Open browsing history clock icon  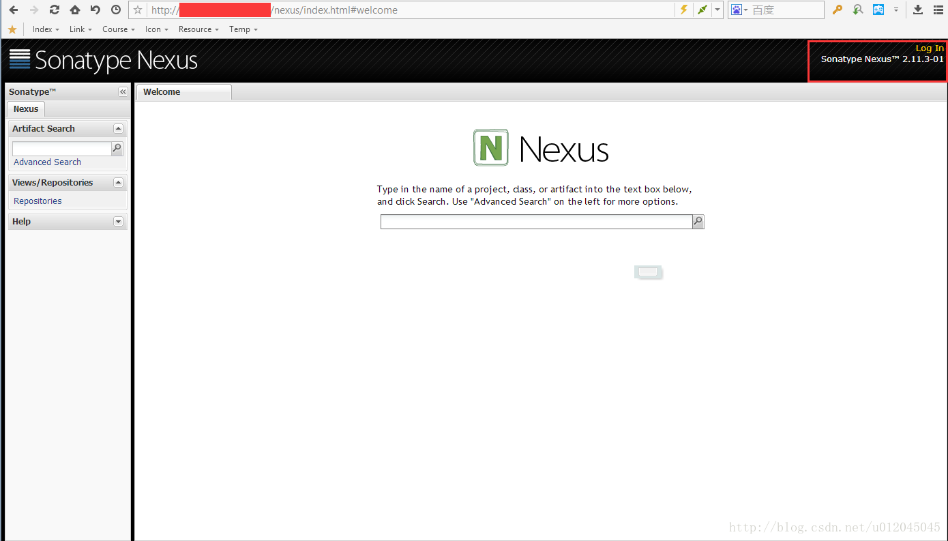[x=116, y=10]
